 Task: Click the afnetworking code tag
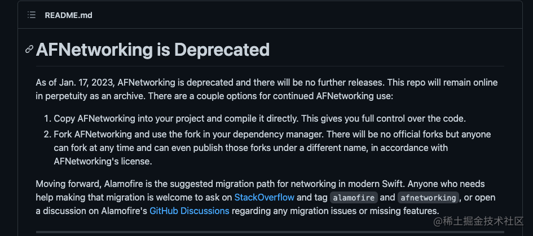[x=428, y=198]
